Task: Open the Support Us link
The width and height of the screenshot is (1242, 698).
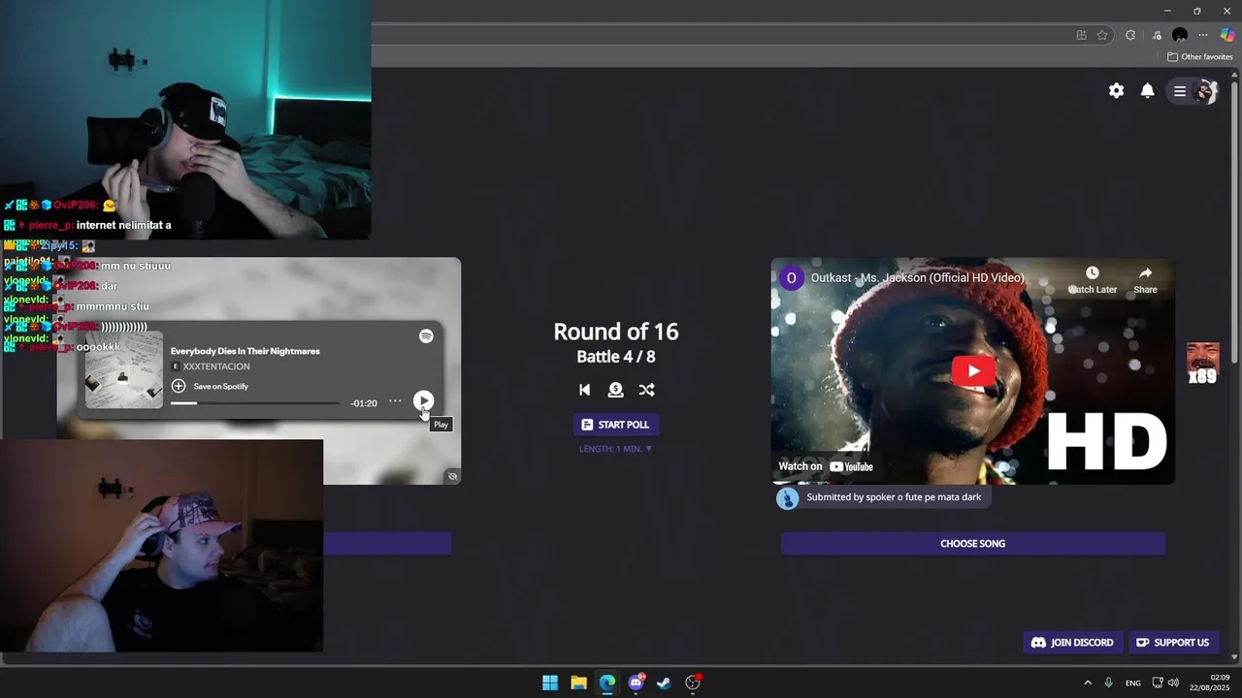Action: pyautogui.click(x=1172, y=643)
